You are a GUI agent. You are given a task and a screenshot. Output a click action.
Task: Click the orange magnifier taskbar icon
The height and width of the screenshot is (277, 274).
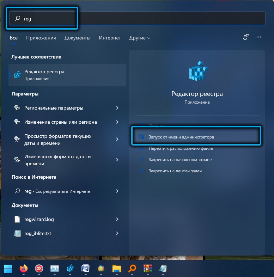pos(132,268)
